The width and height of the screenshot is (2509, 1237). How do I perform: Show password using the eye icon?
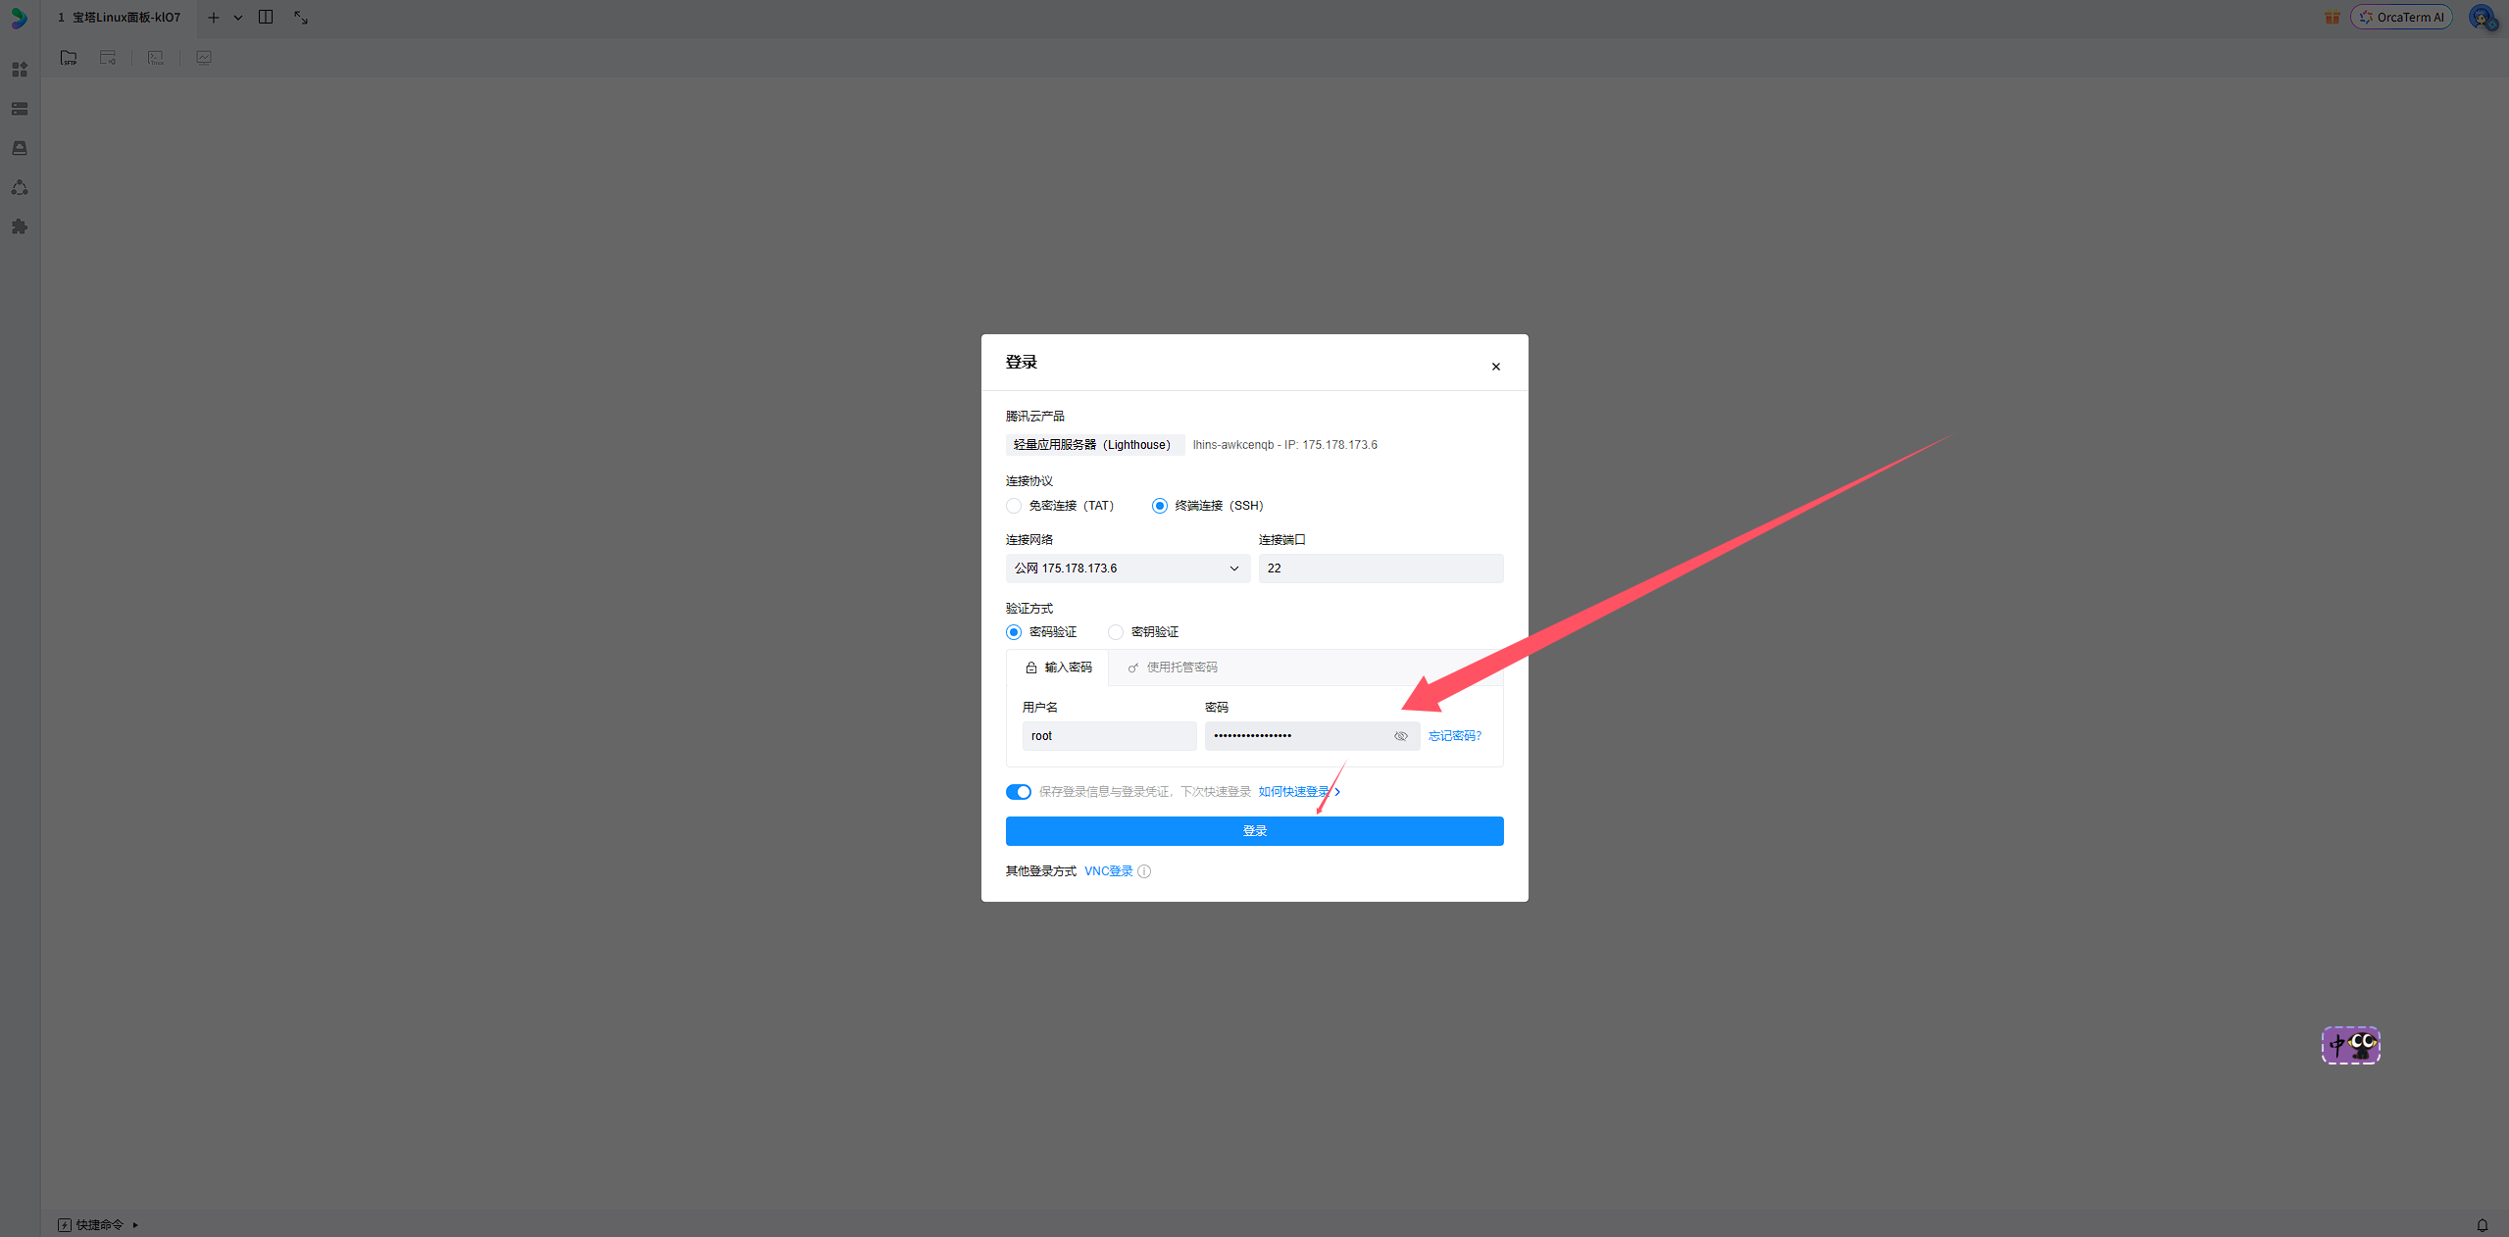coord(1400,736)
